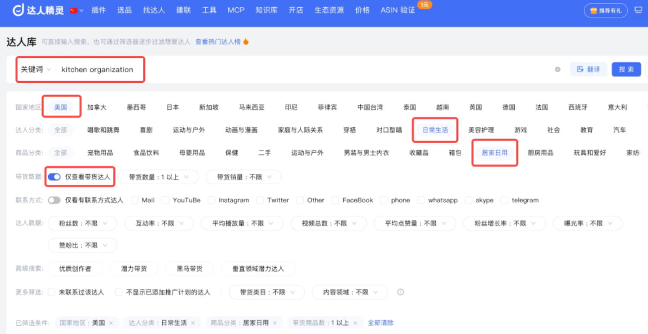648x334 pixels.
Task: Open the 知识库 menu
Action: (x=266, y=10)
